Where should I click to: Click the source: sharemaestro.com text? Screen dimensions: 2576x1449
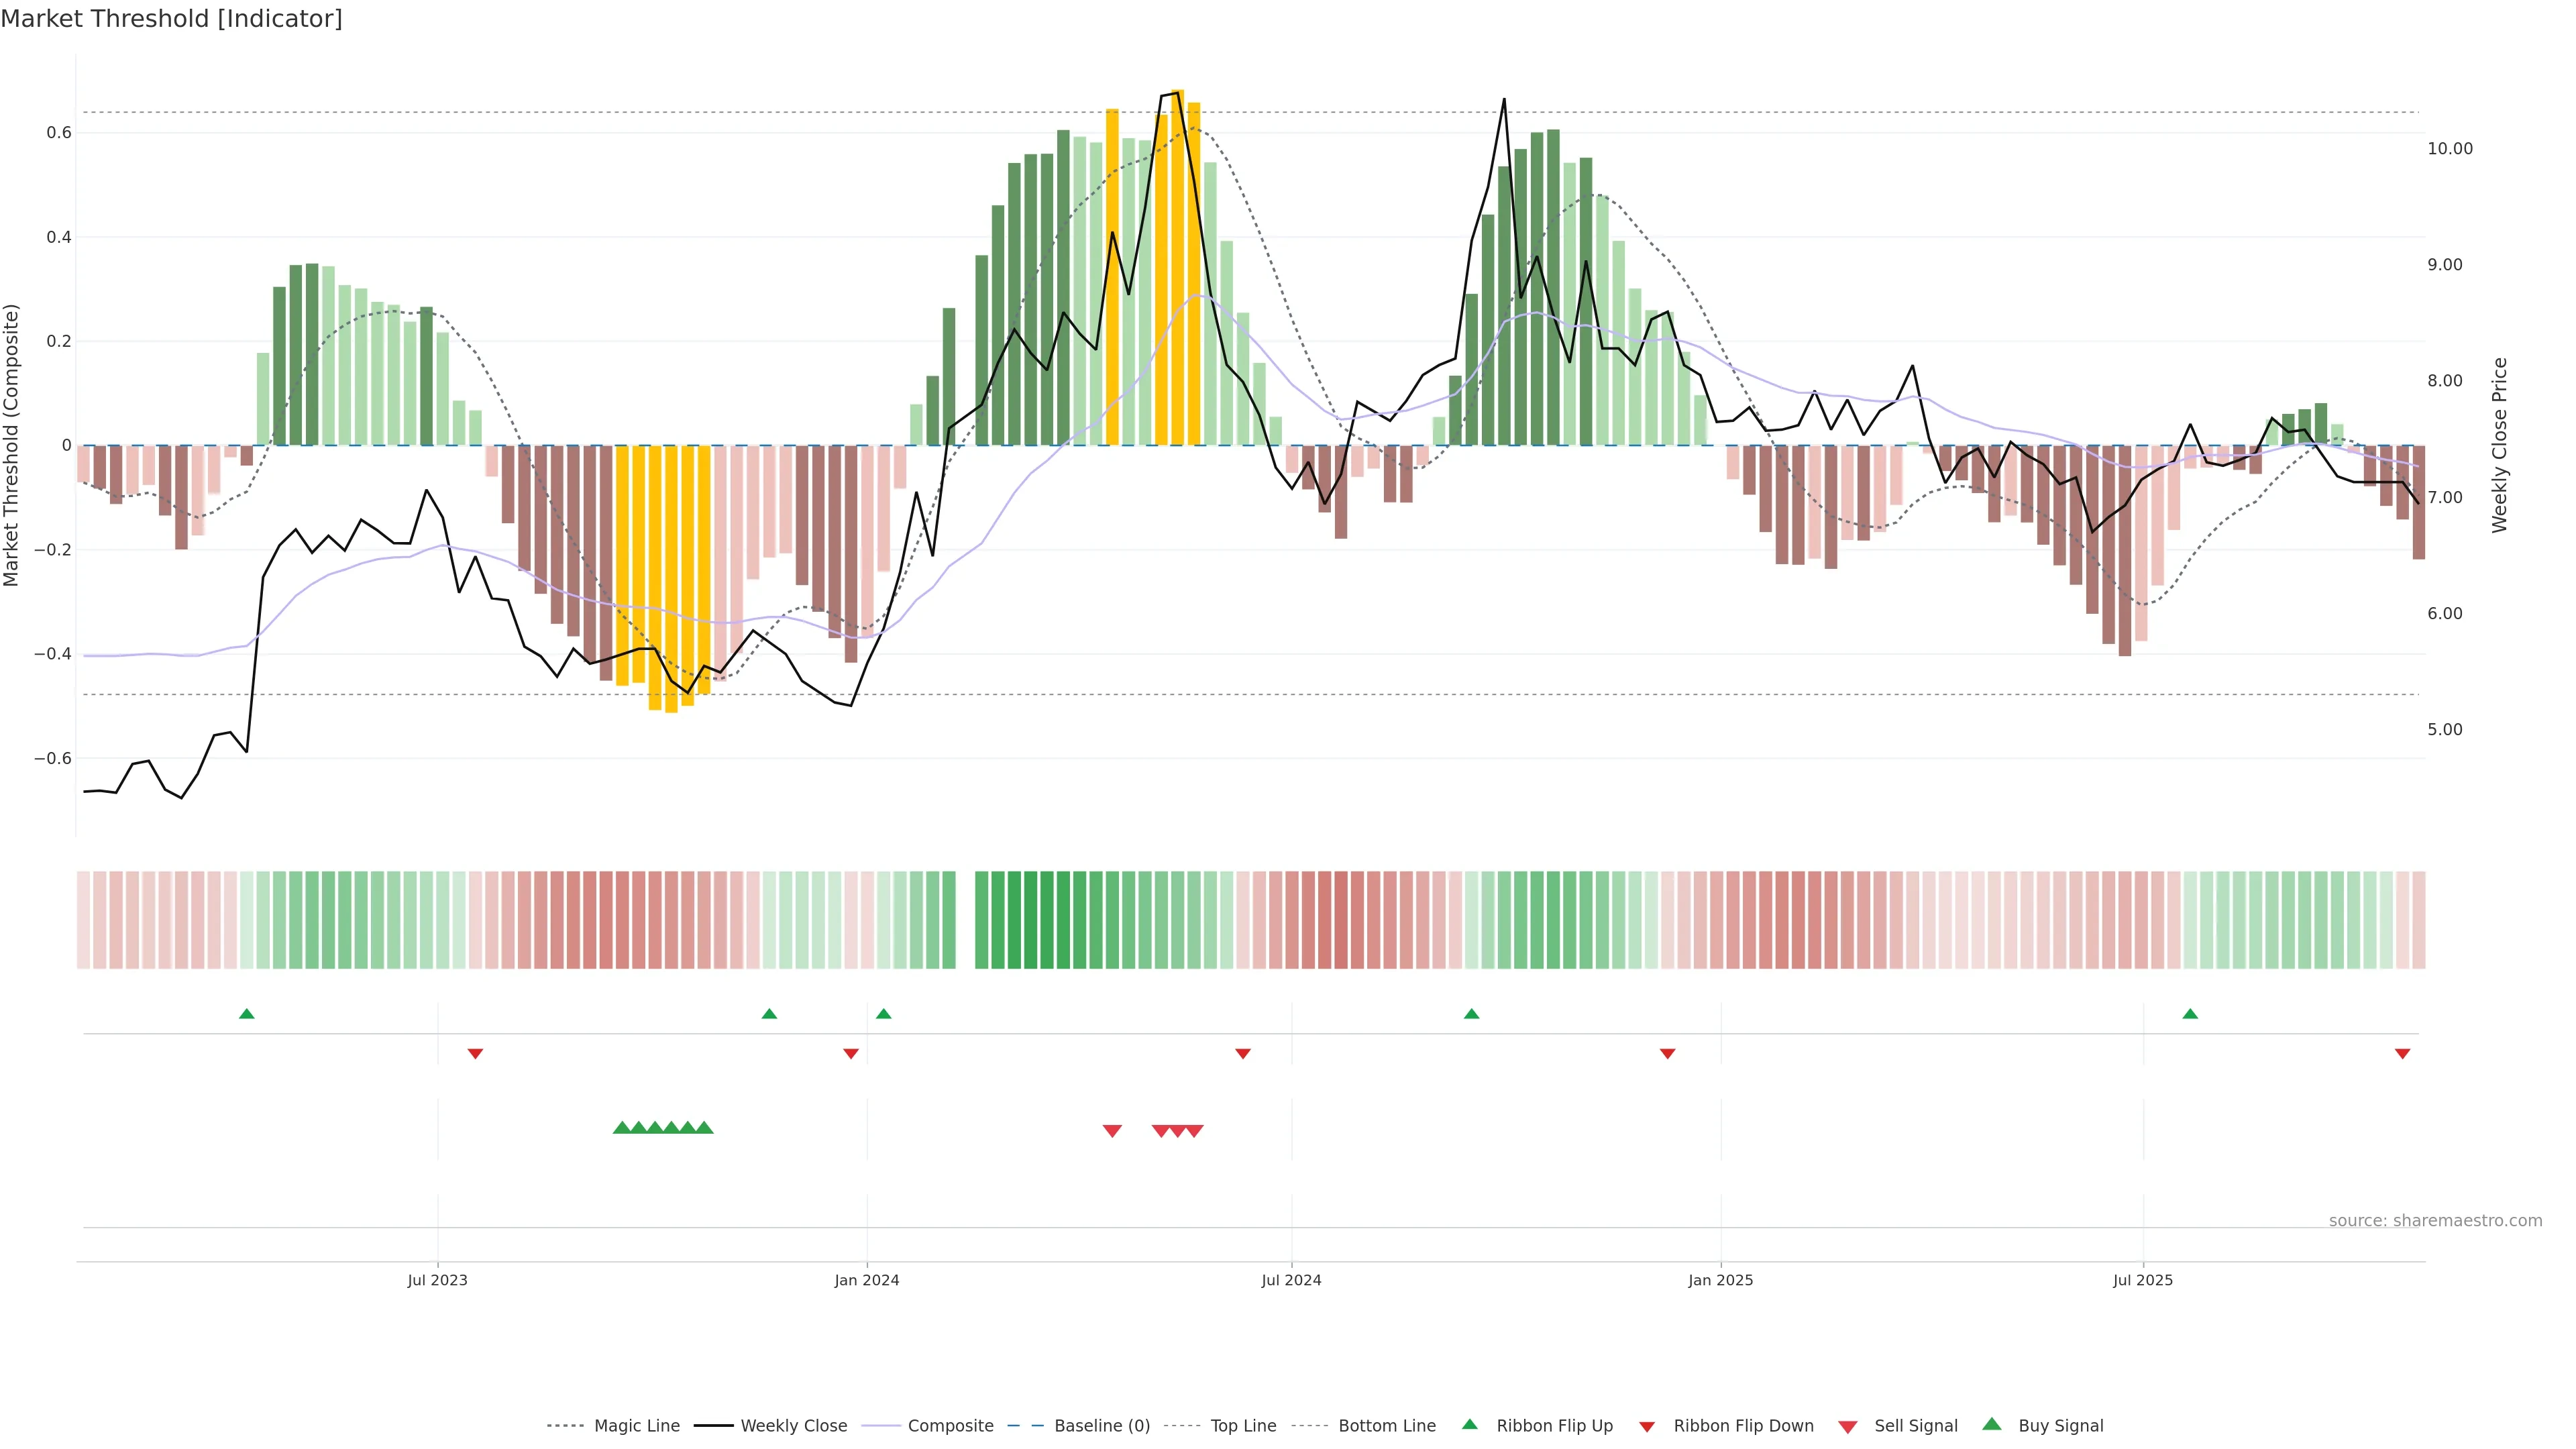(x=2435, y=1221)
